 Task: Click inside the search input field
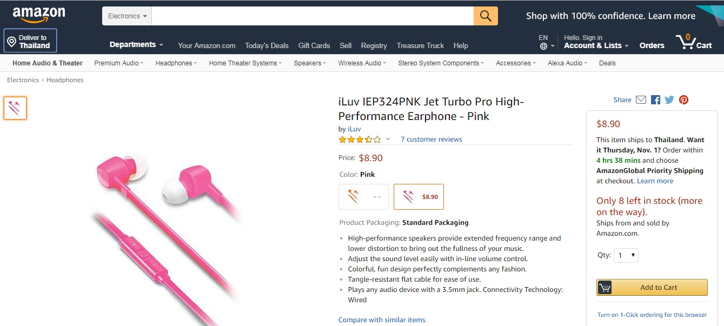pos(308,16)
